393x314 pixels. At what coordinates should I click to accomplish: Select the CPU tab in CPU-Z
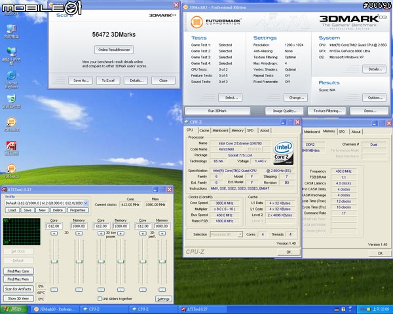(x=190, y=130)
